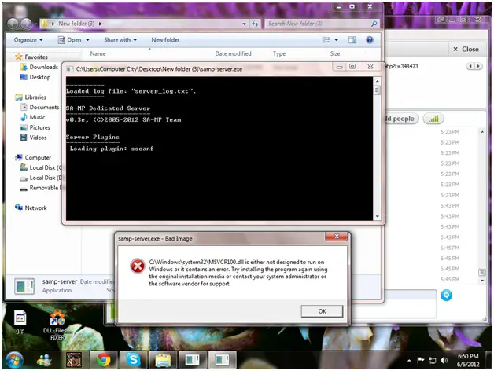Click the red error icon in Bad Image dialog
Viewport: 494px width, 371px height.
(x=138, y=266)
